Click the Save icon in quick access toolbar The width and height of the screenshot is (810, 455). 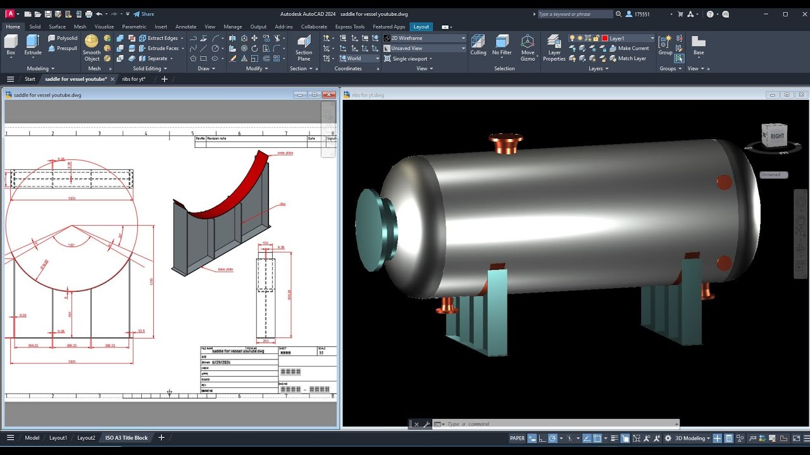click(x=48, y=14)
